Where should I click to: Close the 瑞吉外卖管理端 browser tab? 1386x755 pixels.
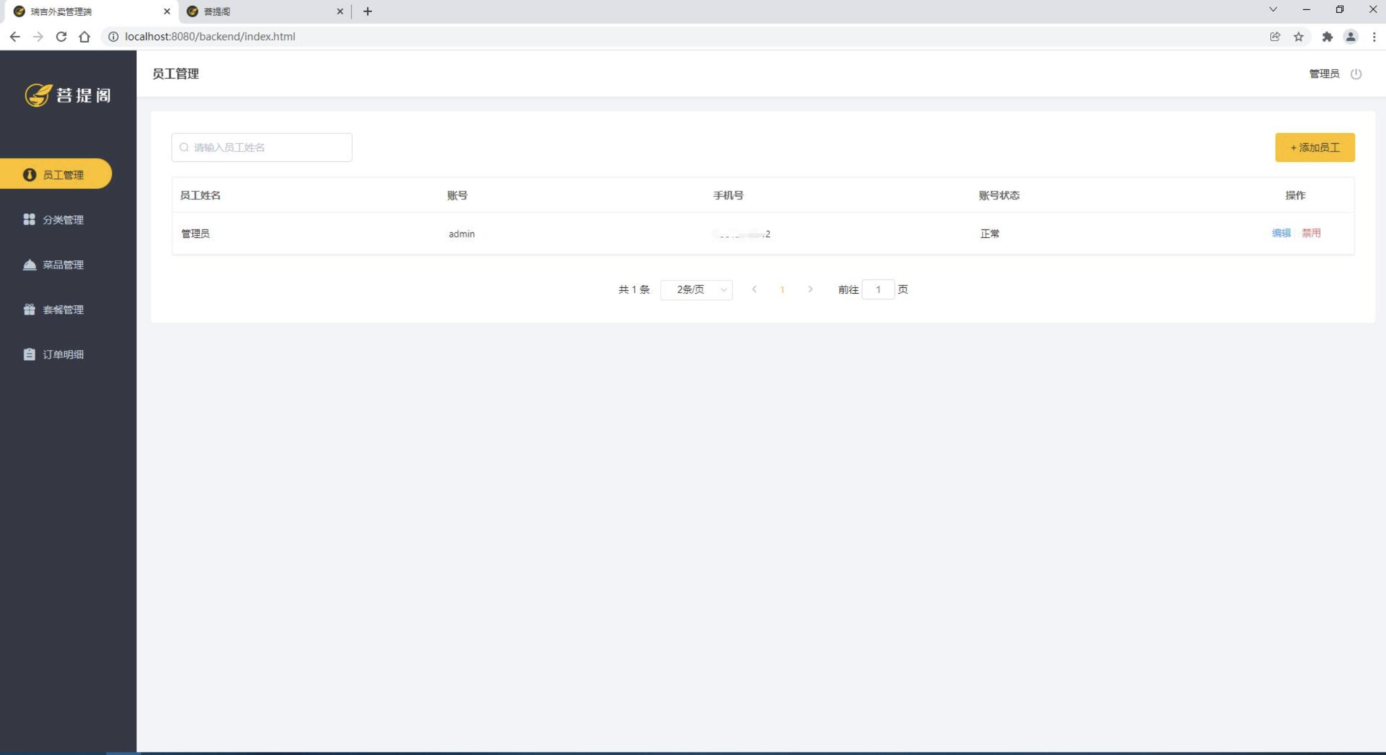click(x=167, y=11)
